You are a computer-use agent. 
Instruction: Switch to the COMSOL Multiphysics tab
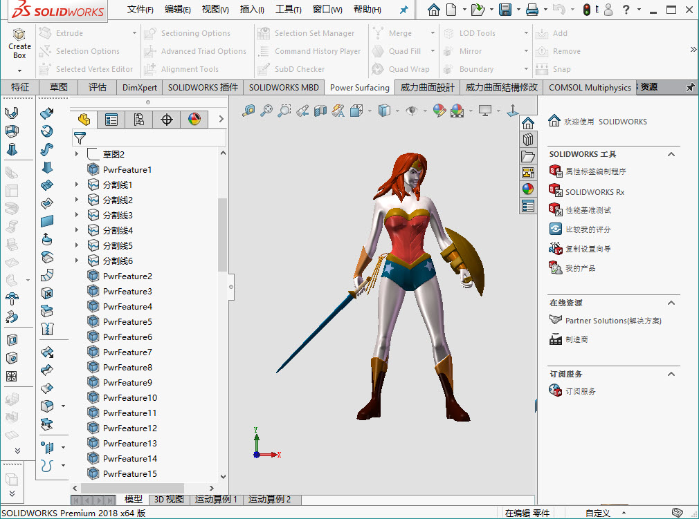click(590, 88)
